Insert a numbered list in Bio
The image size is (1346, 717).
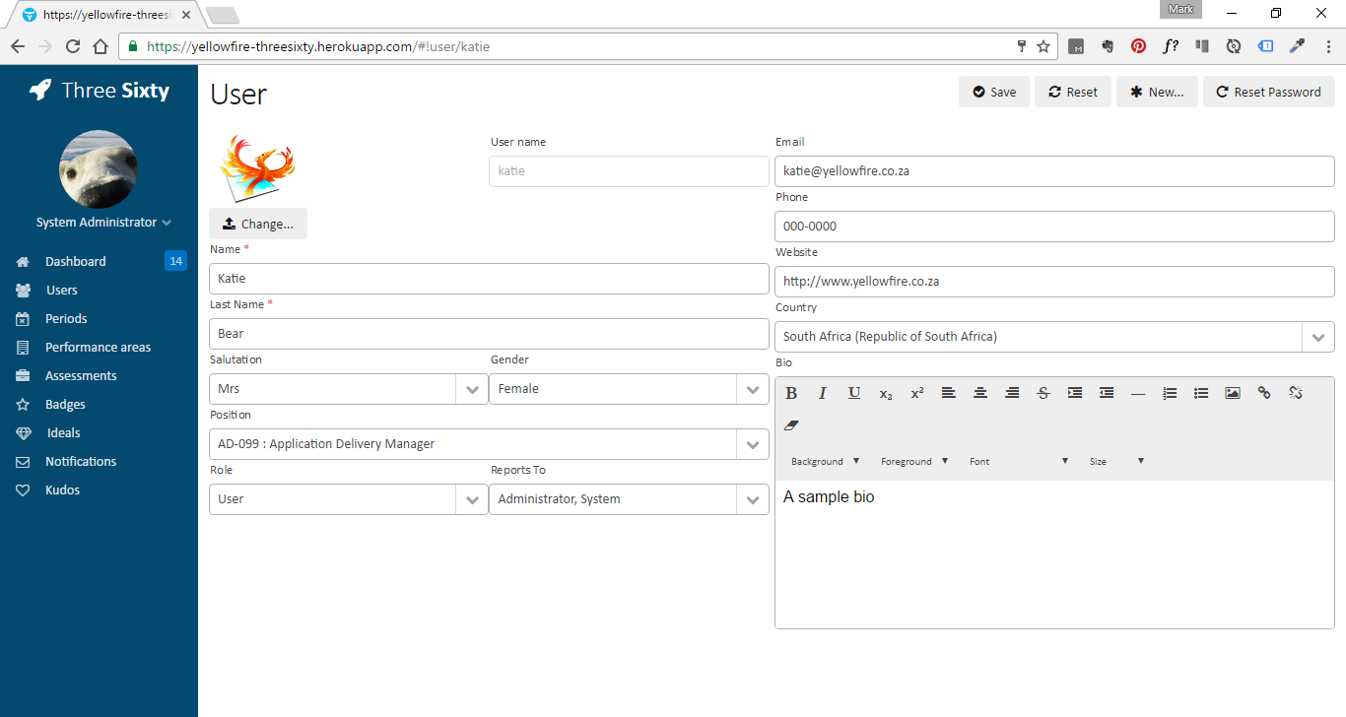click(x=1170, y=393)
